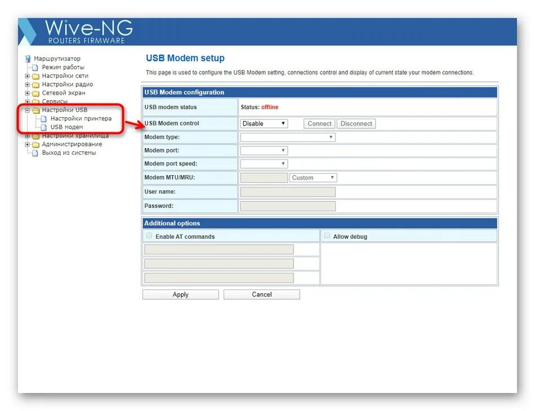The width and height of the screenshot is (535, 411).
Task: Click the Маршрутизатор computer icon
Action: click(28, 59)
